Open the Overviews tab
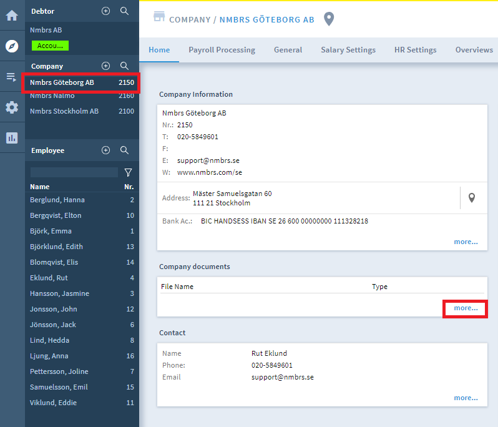This screenshot has width=498, height=427. point(474,50)
